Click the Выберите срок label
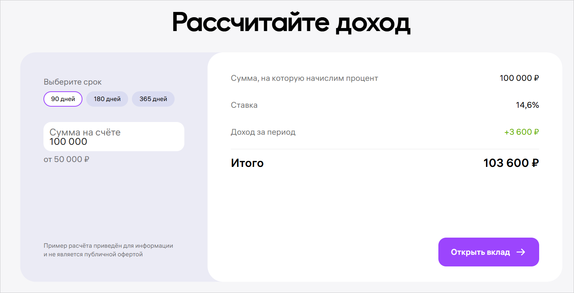The width and height of the screenshot is (574, 293). click(73, 82)
